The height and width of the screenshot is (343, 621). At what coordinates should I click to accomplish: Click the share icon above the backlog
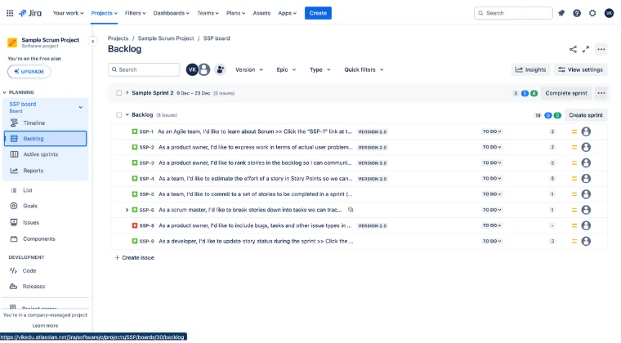tap(573, 49)
